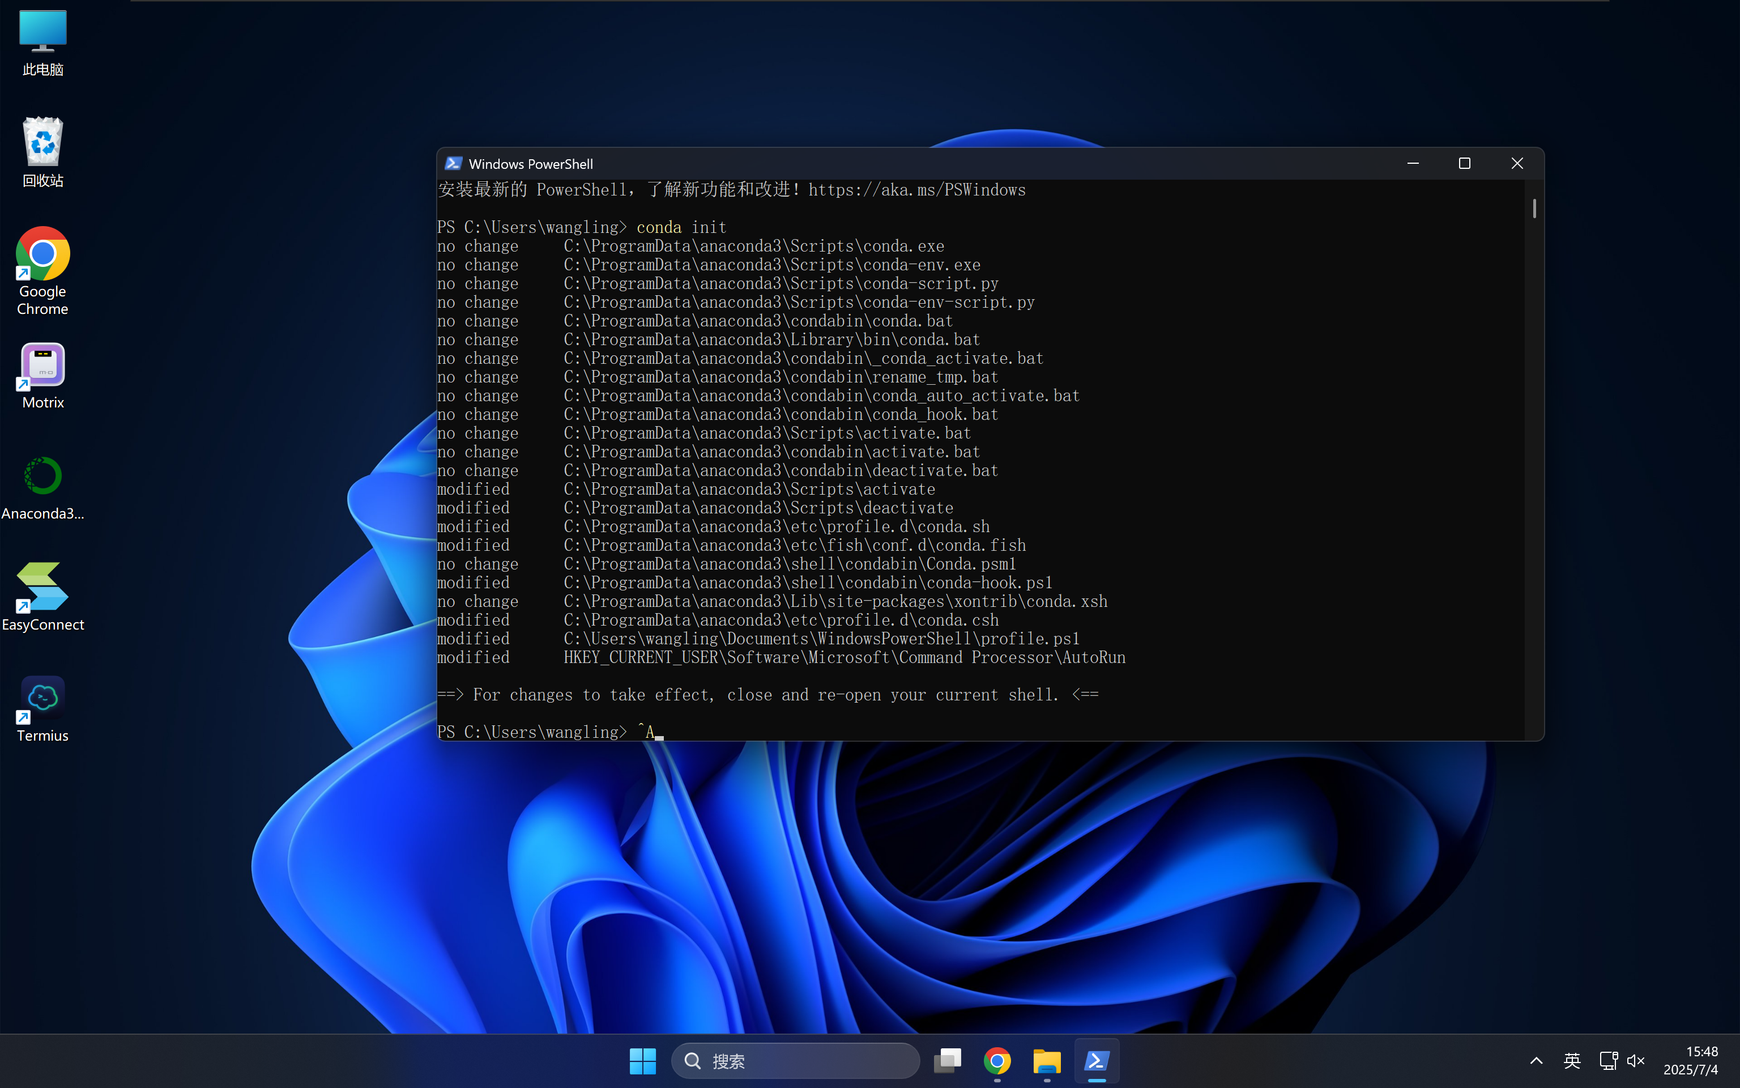This screenshot has width=1740, height=1088.
Task: Select the Motrix desktop shortcut
Action: click(42, 376)
